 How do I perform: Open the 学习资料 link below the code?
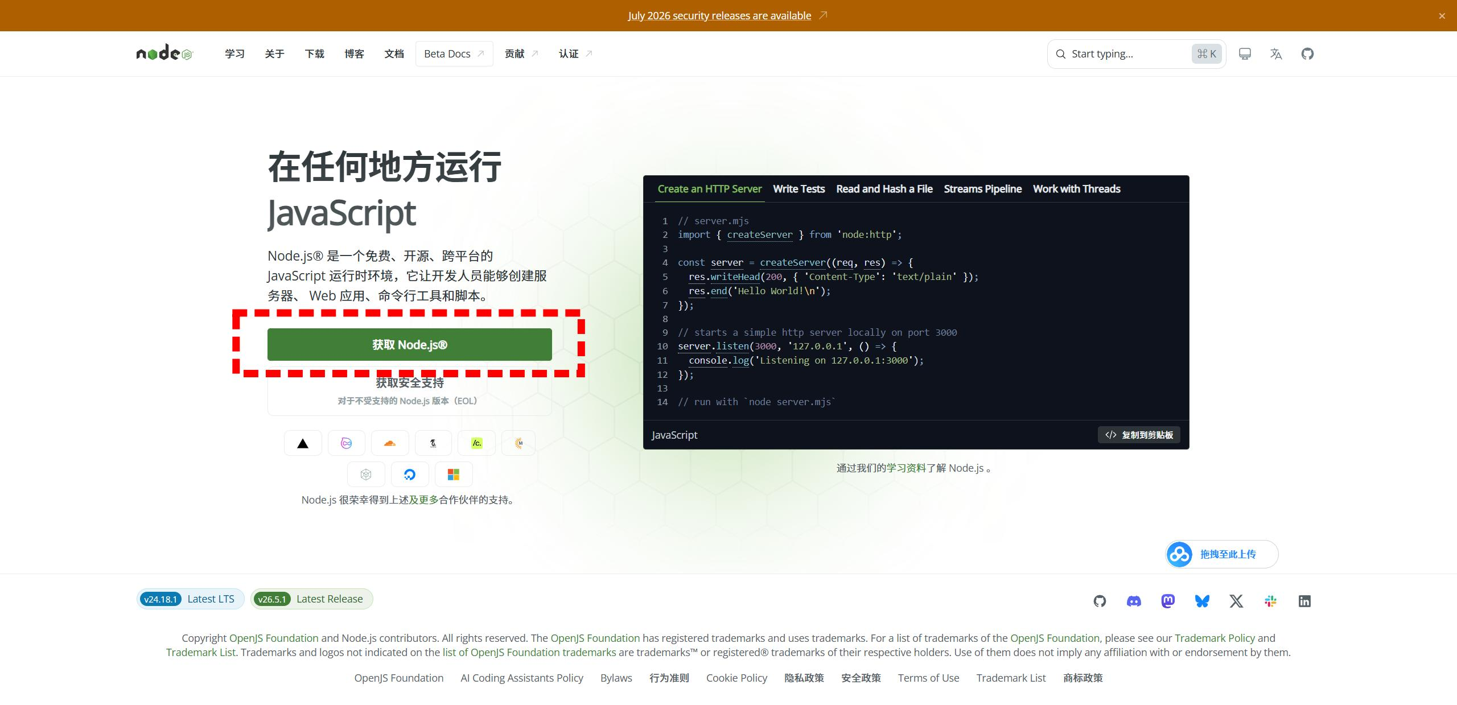click(x=907, y=468)
